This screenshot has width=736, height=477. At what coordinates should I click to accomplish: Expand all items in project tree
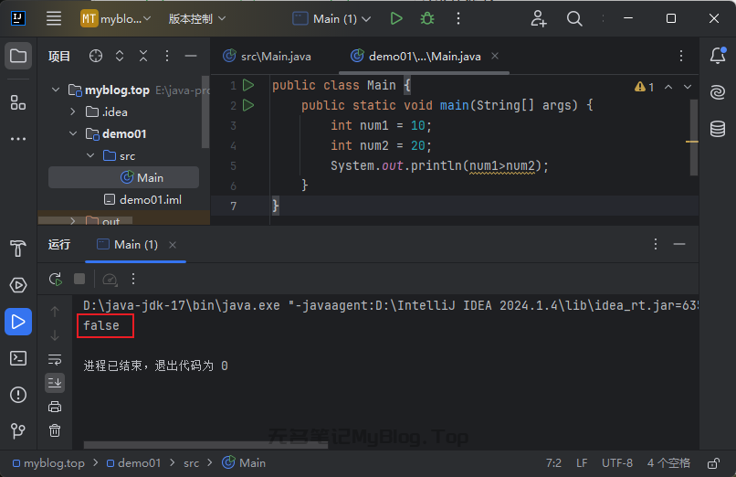pyautogui.click(x=120, y=56)
